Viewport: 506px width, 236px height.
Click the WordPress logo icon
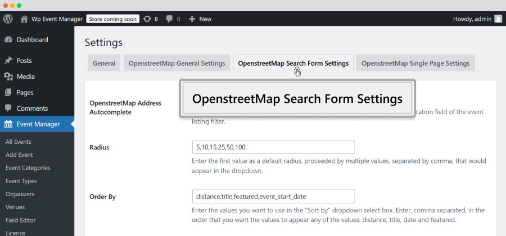click(x=8, y=19)
